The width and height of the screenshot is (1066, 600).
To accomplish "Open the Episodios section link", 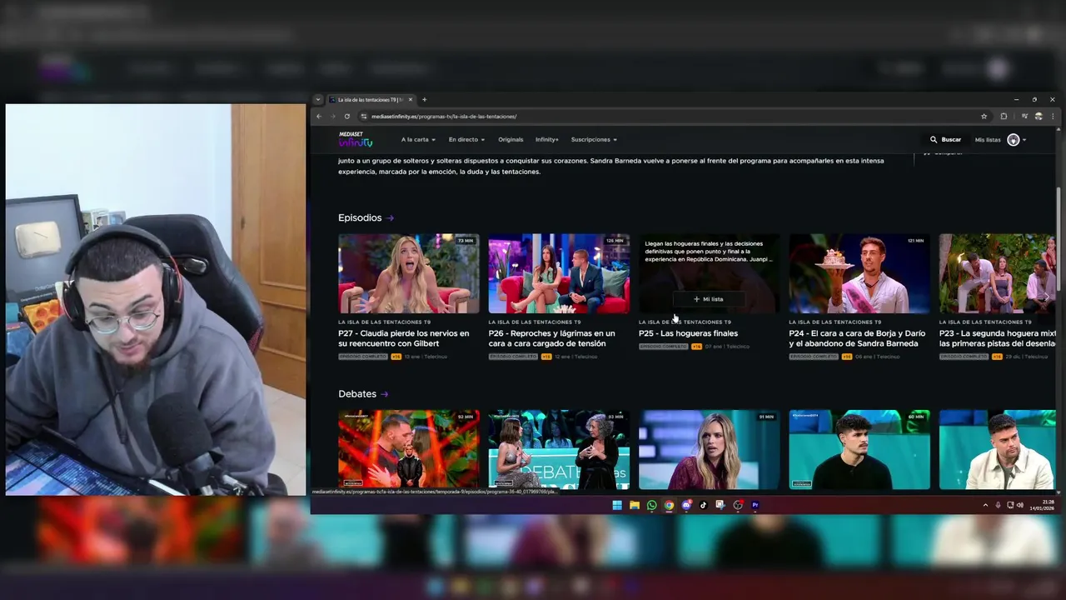I will click(x=366, y=217).
